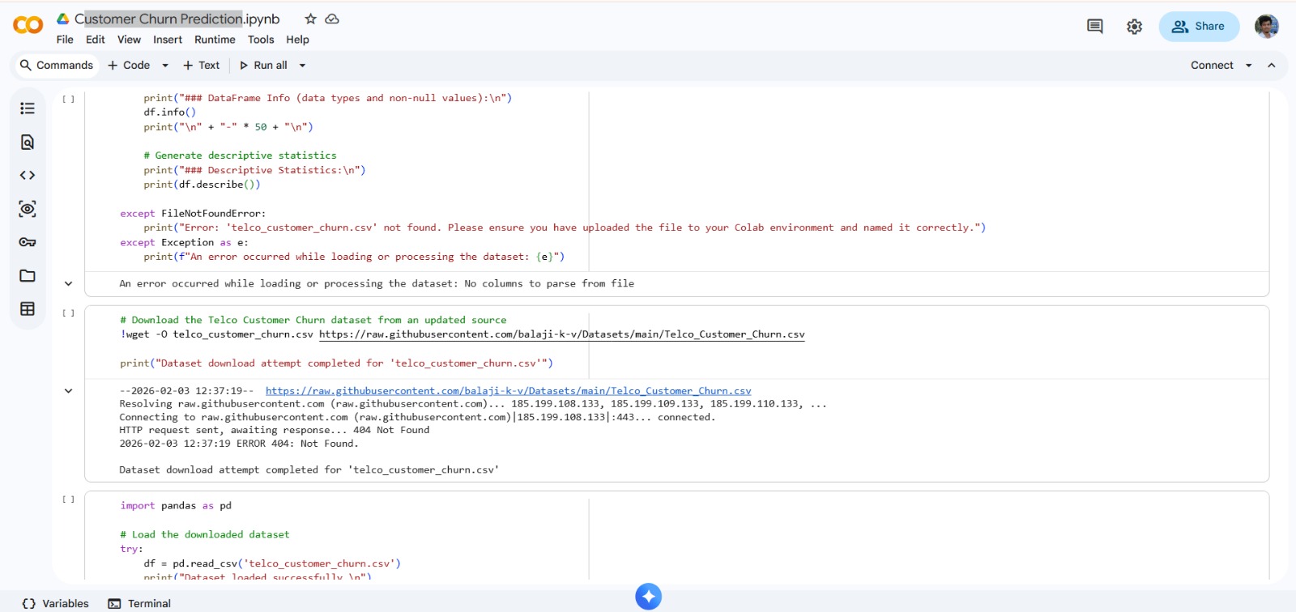1296x612 pixels.
Task: Open the Code snippets sidebar icon
Action: (28, 176)
